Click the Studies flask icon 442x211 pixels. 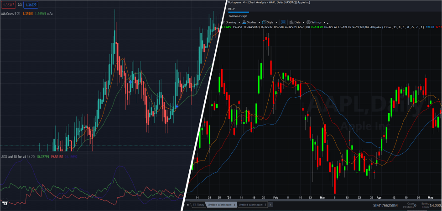point(244,22)
